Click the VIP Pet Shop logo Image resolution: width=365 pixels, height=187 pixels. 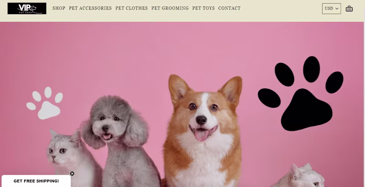27,8
